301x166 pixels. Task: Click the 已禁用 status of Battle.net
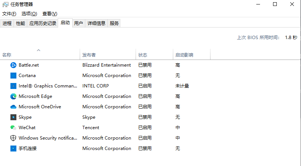tap(145, 65)
